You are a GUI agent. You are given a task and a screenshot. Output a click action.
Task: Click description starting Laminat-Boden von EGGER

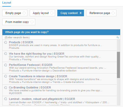59,102
